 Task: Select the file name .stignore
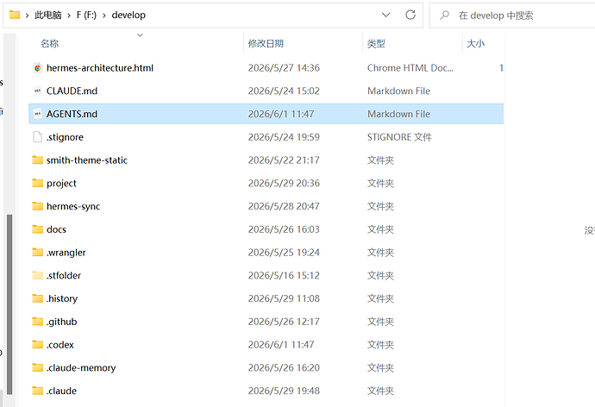[x=65, y=137]
